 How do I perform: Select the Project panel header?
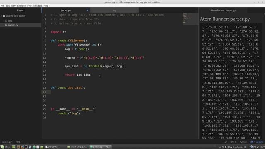pyautogui.click(x=21, y=10)
